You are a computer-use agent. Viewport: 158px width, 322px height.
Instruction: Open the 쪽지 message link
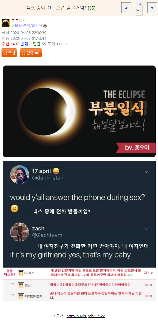tap(27, 25)
